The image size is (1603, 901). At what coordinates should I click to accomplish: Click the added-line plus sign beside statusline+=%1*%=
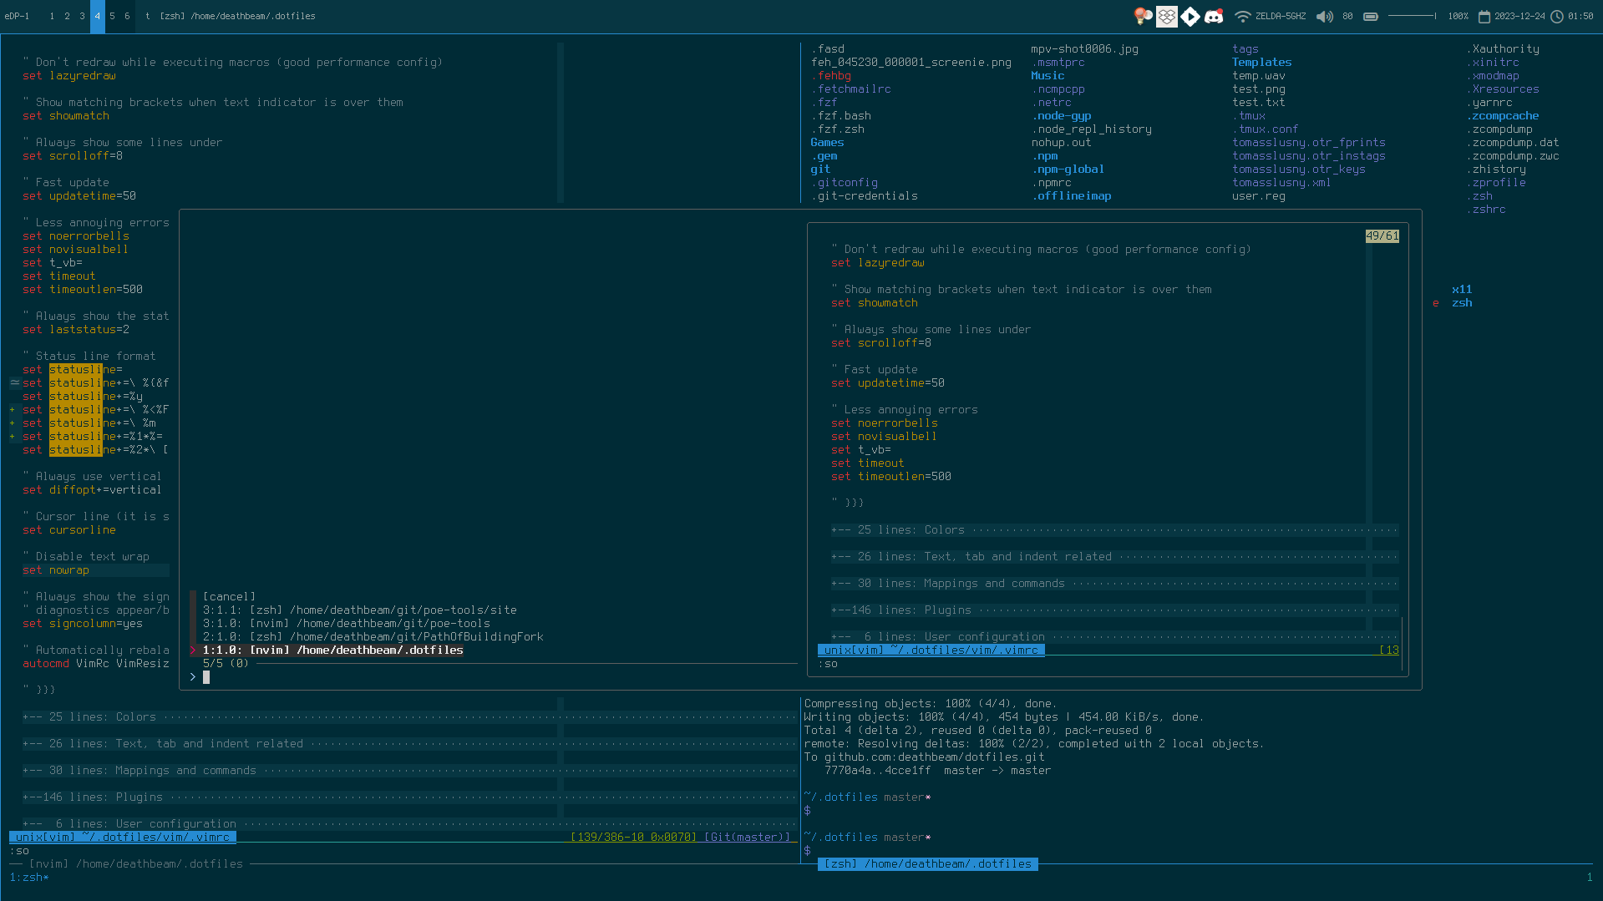click(13, 436)
